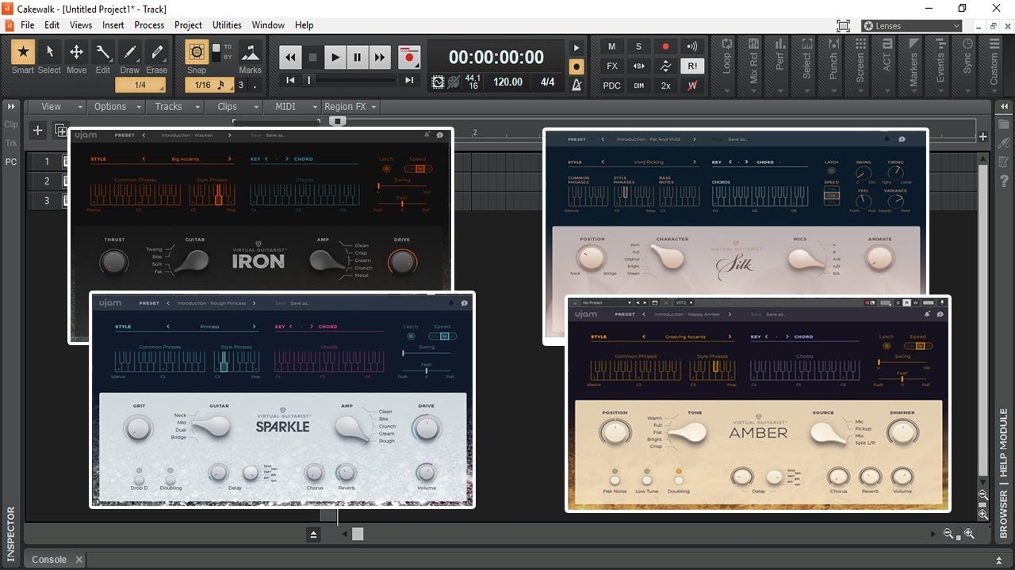The width and height of the screenshot is (1015, 570).
Task: Pick the Erase tool
Action: (156, 53)
